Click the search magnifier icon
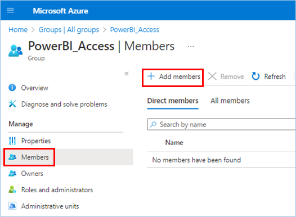This screenshot has height=217, width=296. click(153, 124)
